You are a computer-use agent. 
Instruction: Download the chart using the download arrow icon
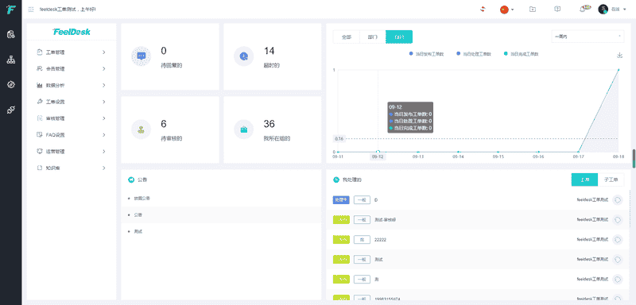(619, 55)
